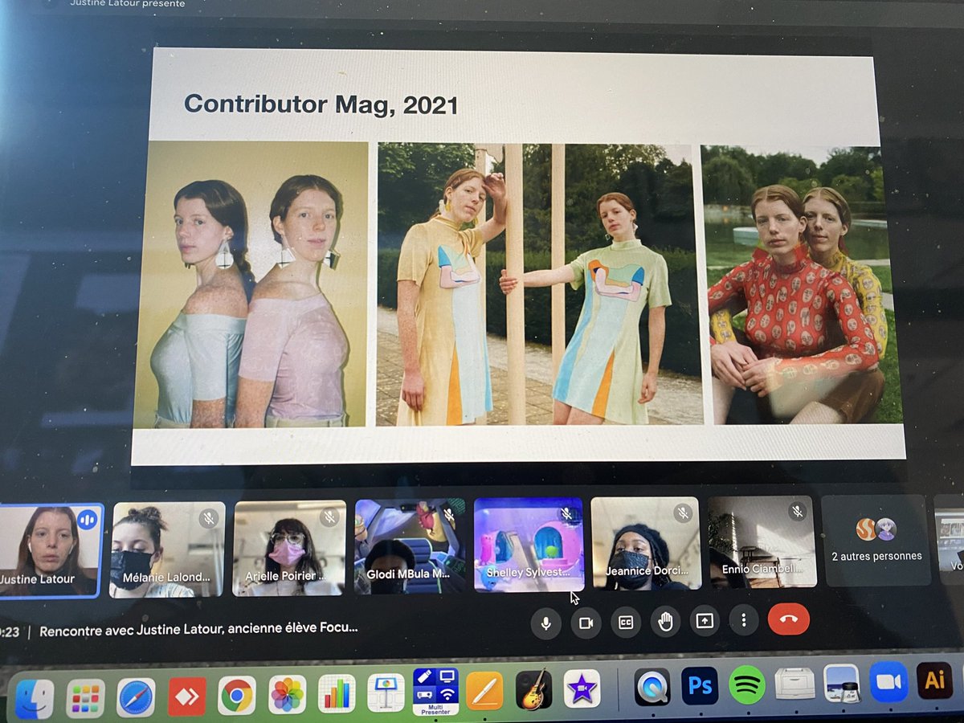Viewport: 964px width, 723px height.
Task: Open QuickTime Player from the dock
Action: pyautogui.click(x=652, y=688)
